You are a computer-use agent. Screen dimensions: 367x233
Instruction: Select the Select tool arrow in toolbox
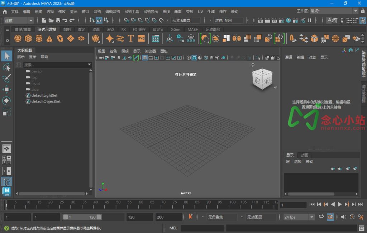(7, 56)
